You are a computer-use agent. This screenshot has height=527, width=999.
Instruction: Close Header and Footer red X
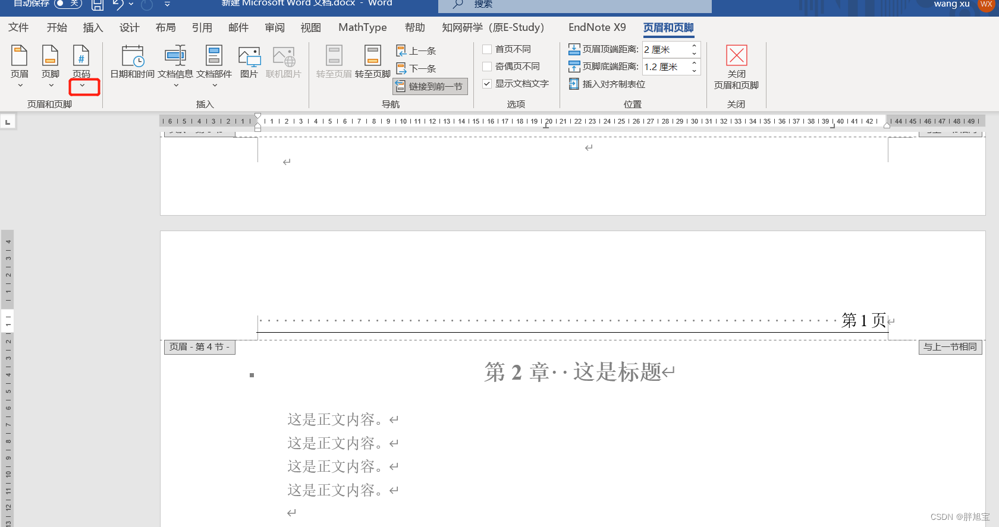pos(736,55)
